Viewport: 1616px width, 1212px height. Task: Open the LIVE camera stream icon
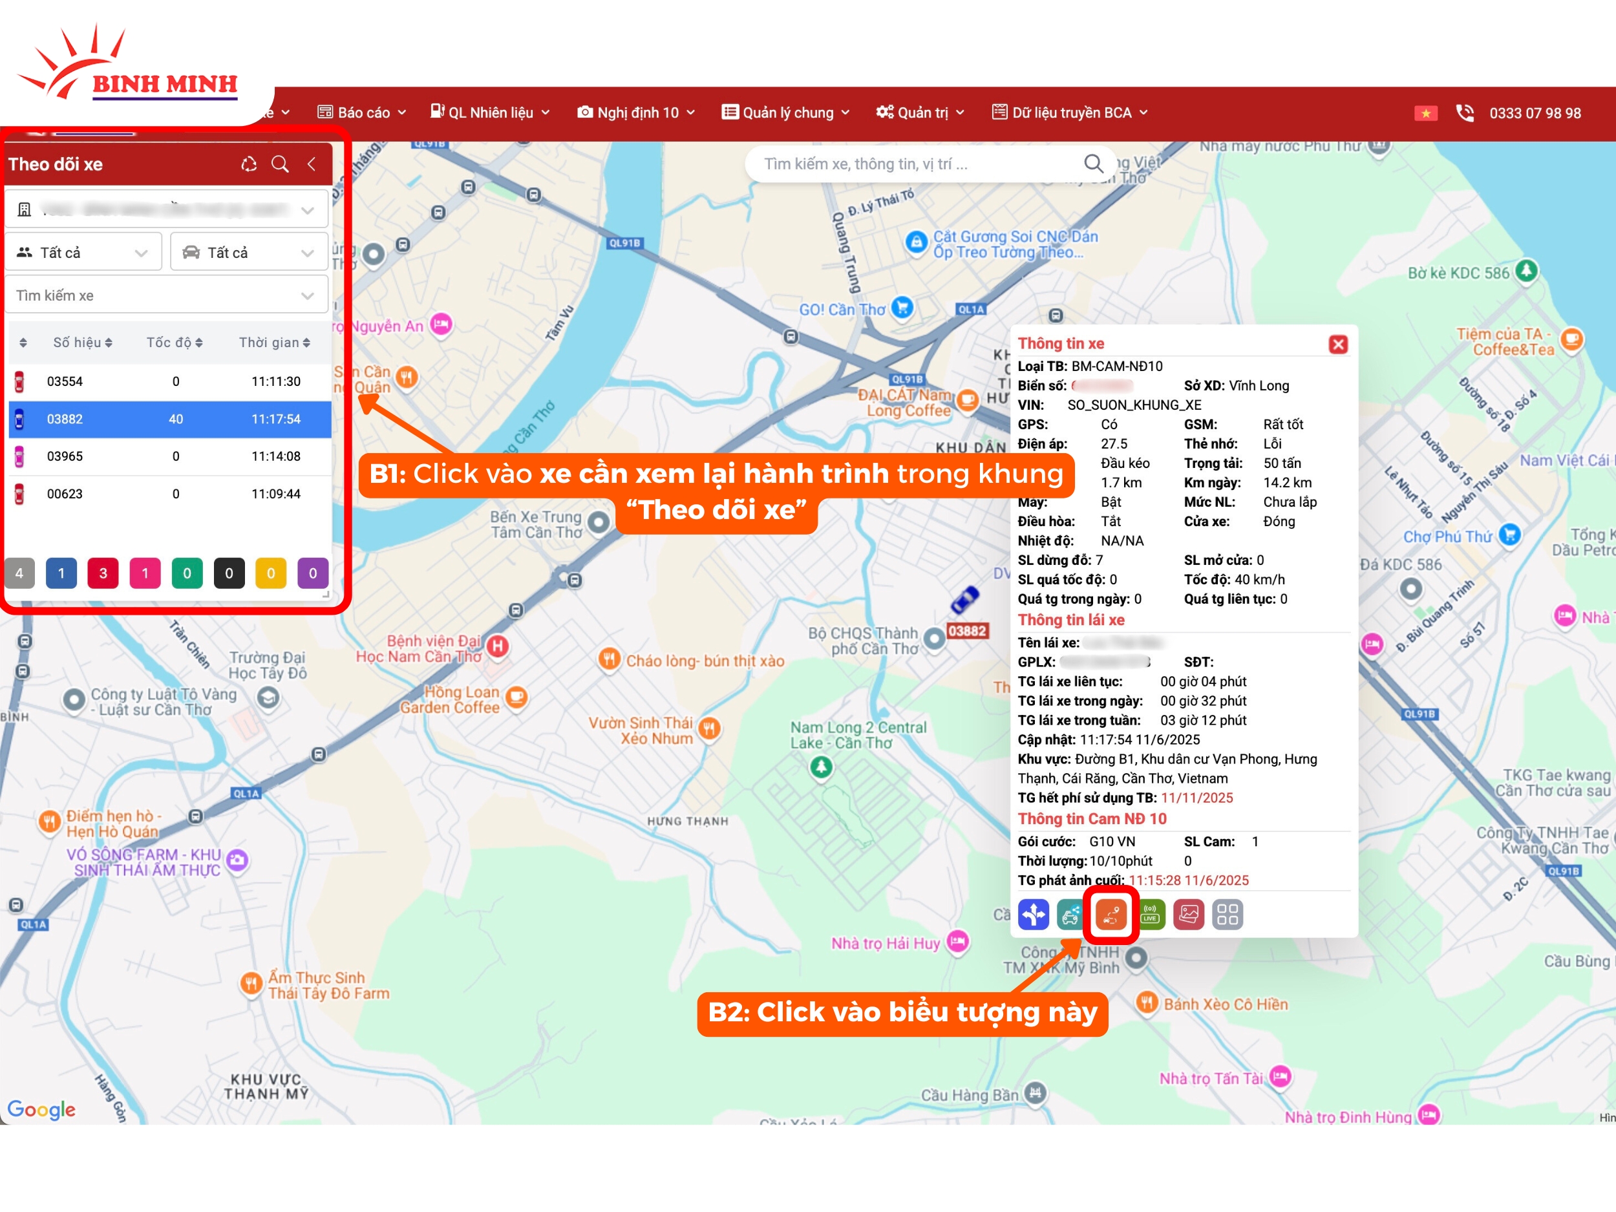[x=1150, y=914]
